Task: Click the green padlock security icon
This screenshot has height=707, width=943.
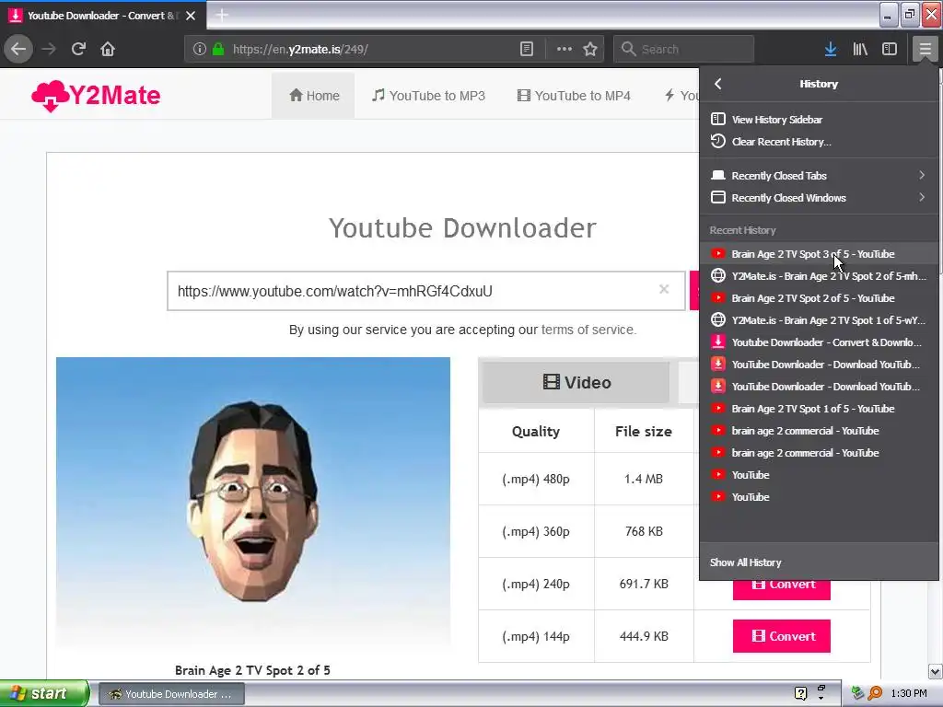Action: pyautogui.click(x=218, y=50)
